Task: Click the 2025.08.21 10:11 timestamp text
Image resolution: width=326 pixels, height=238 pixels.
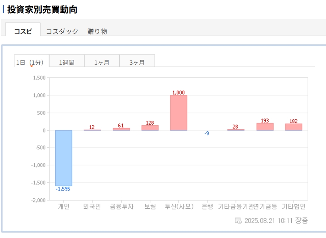Action: (269, 221)
